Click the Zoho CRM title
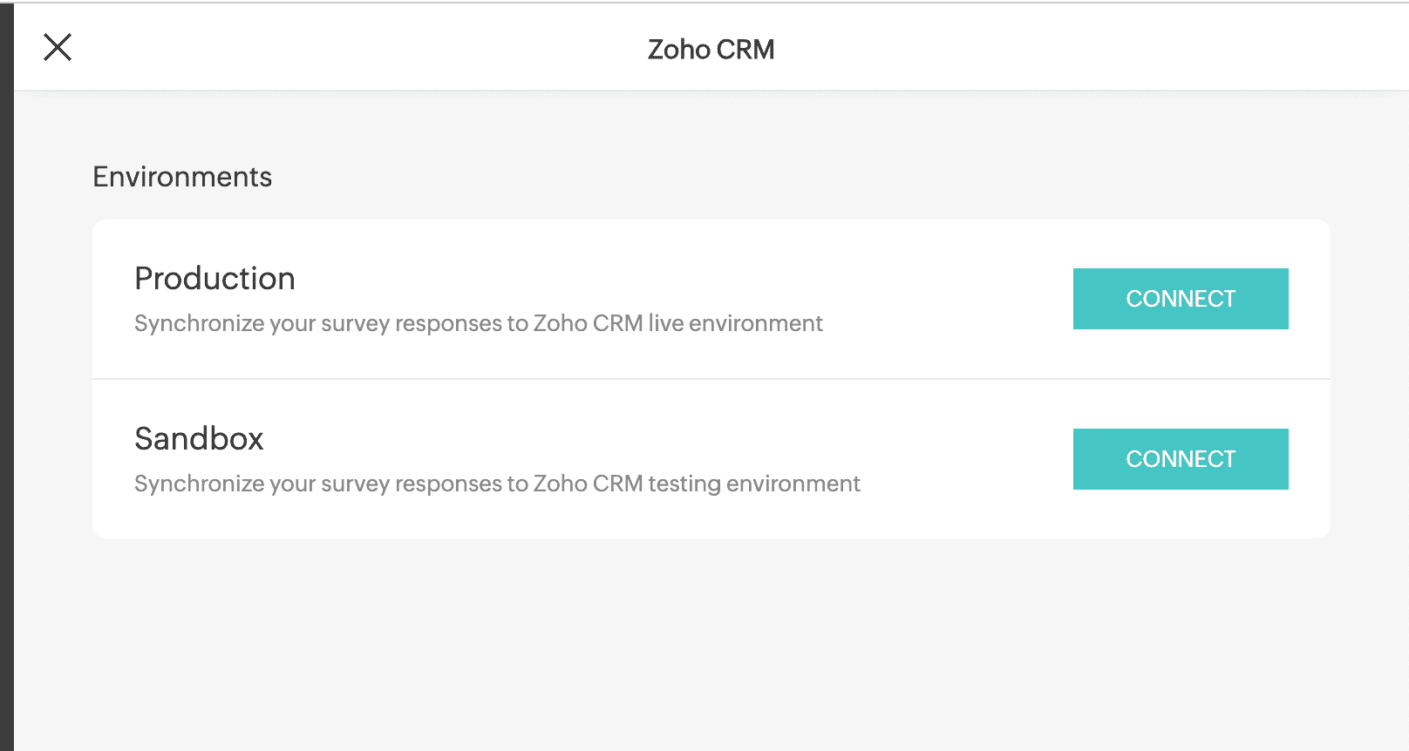The image size is (1409, 751). (711, 50)
